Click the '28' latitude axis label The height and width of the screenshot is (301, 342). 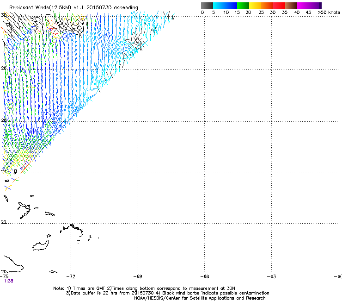coord(4,68)
